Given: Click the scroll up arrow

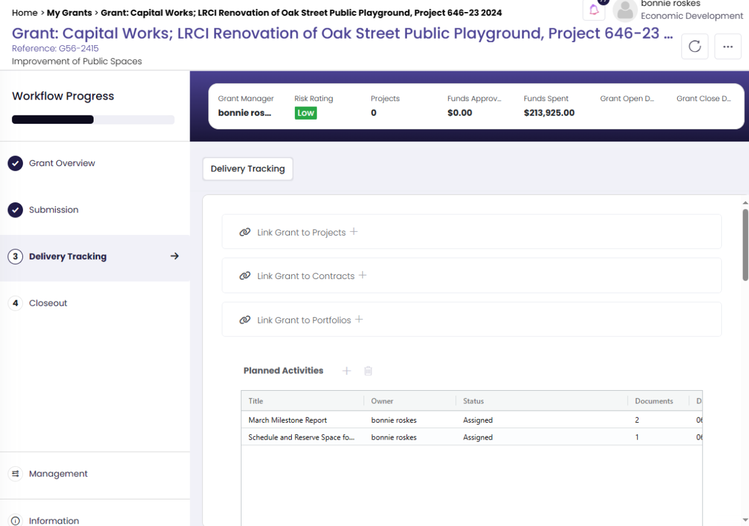Looking at the screenshot, I should pos(745,203).
